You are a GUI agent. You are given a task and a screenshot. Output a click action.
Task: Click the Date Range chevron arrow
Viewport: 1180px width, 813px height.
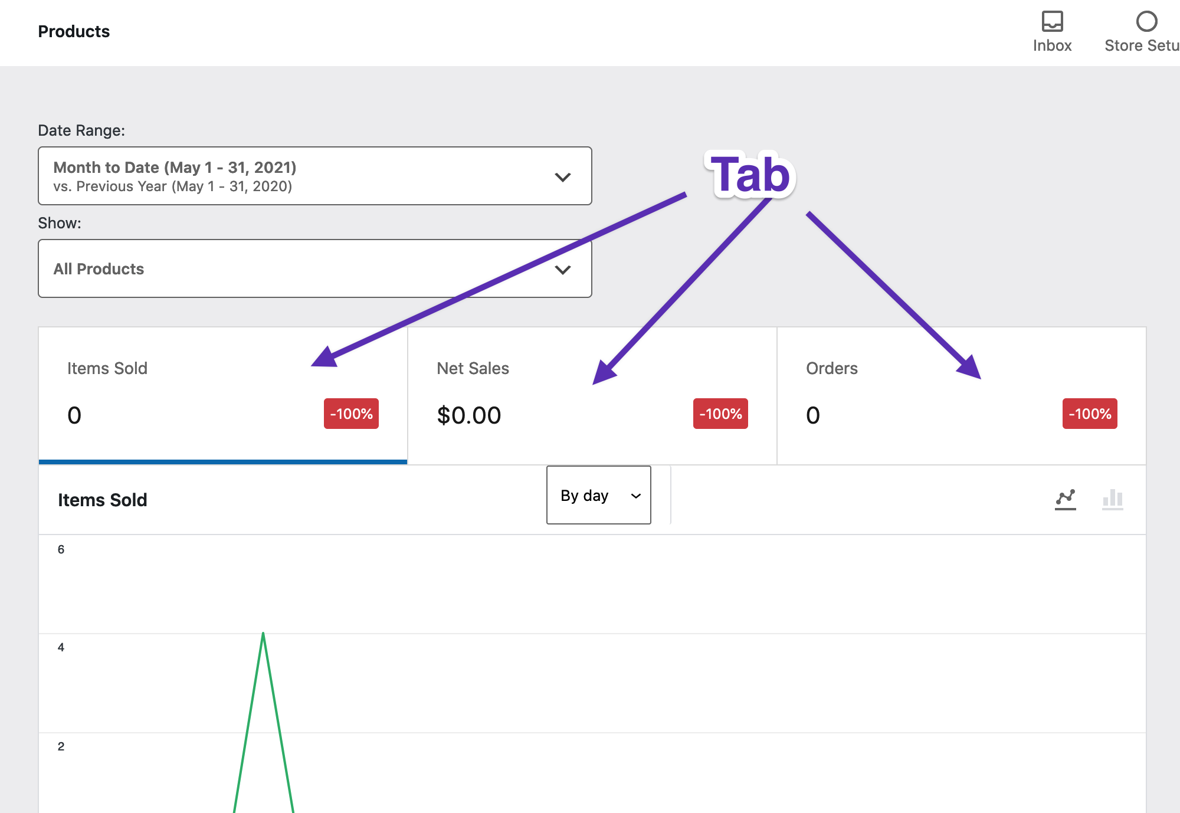tap(562, 176)
